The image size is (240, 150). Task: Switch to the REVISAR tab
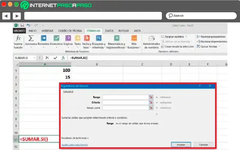124,31
